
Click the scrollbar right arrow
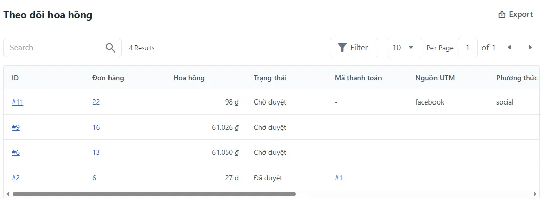pos(535,194)
